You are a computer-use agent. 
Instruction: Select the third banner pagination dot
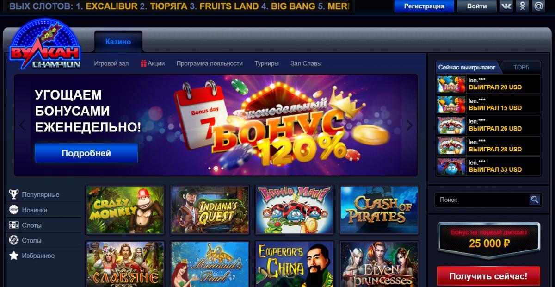pos(222,168)
